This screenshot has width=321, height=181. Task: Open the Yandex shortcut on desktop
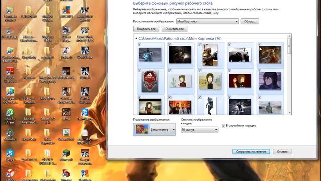(10, 175)
